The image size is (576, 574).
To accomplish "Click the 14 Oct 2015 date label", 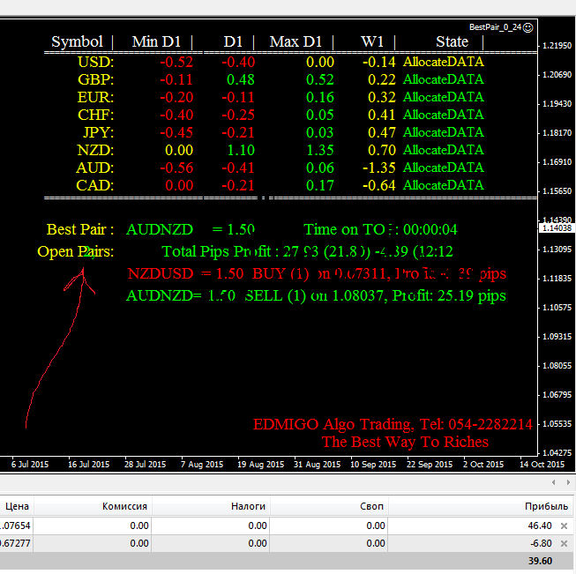I will coord(542,465).
